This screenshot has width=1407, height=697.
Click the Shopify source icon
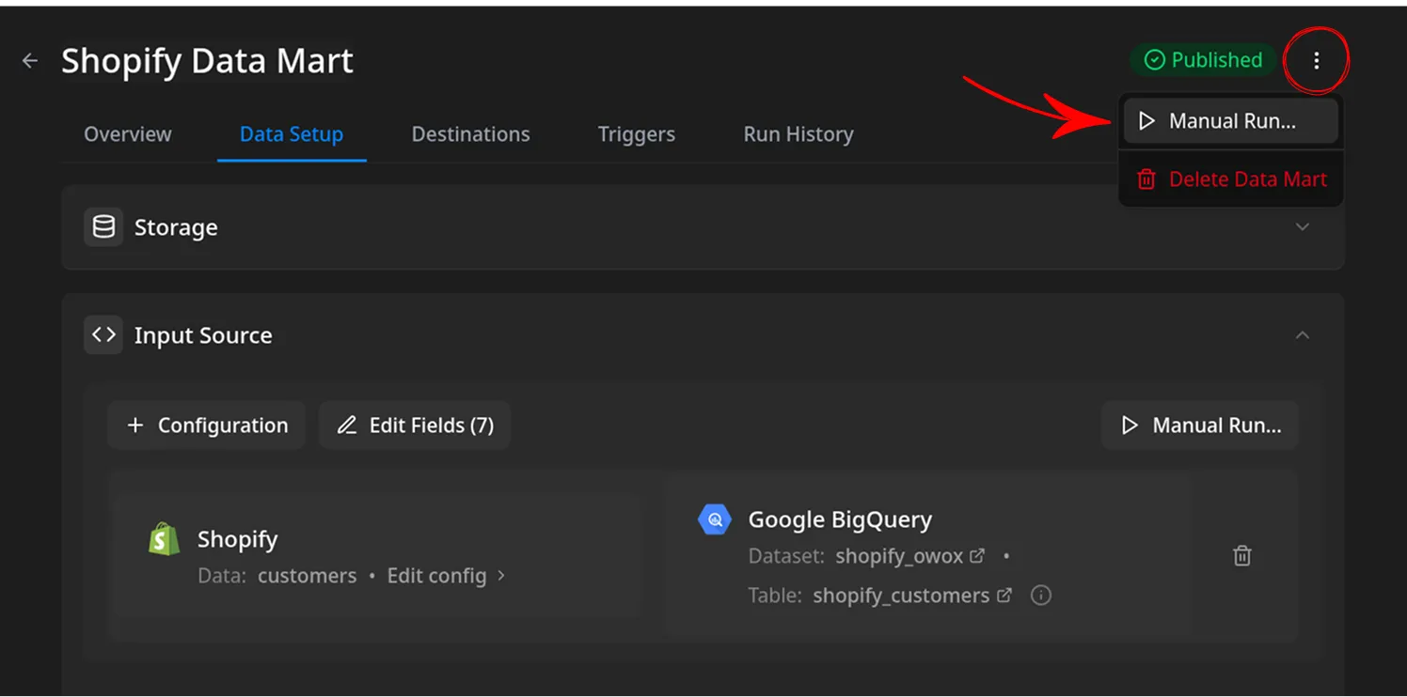click(x=163, y=538)
